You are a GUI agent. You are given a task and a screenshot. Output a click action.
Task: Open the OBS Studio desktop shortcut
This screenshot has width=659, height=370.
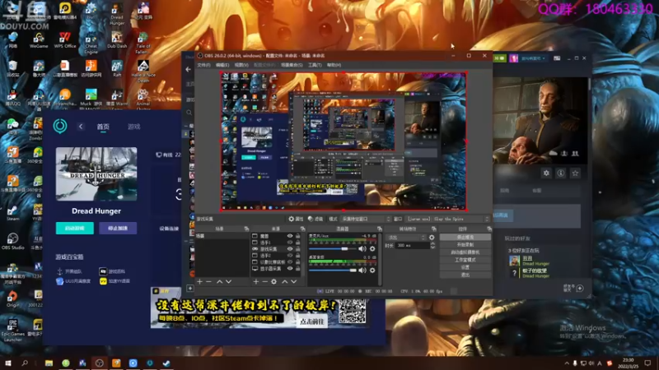pyautogui.click(x=12, y=241)
